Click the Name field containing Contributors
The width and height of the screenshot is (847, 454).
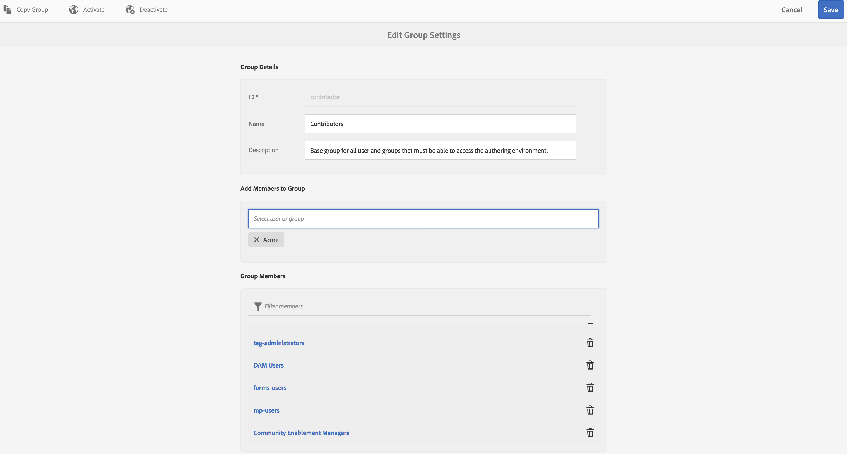[440, 124]
